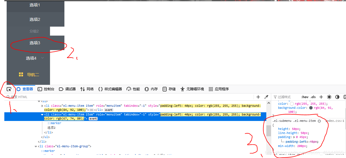The image size is (346, 158).
Task: Click the event badge on highlighted li
Action: (93, 119)
